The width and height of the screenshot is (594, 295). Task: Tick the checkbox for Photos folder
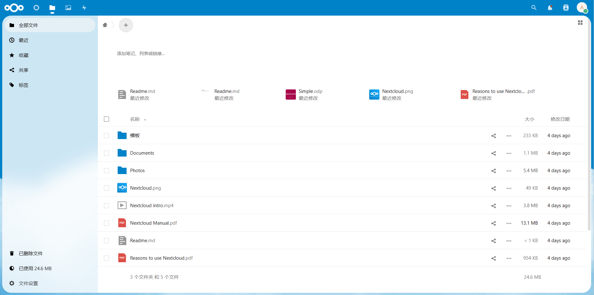[x=106, y=171]
